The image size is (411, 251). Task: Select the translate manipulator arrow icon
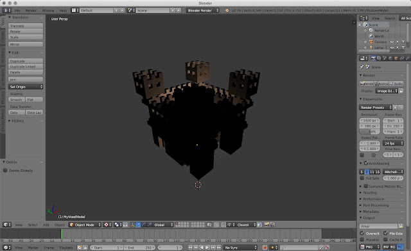coord(138,225)
